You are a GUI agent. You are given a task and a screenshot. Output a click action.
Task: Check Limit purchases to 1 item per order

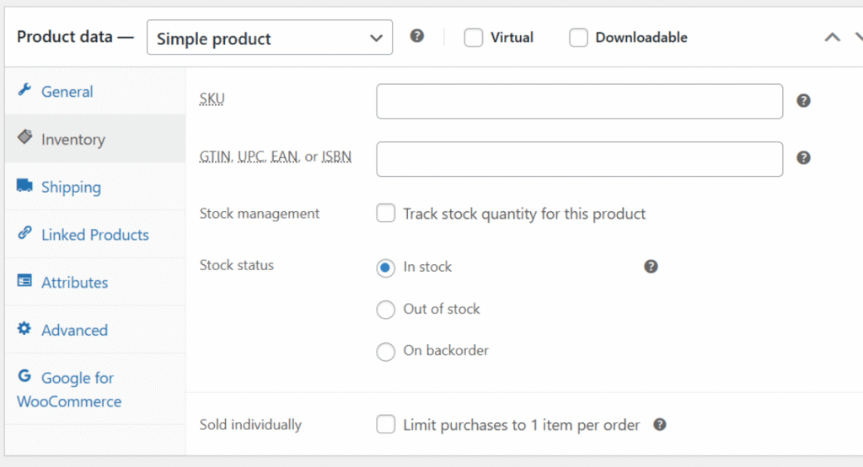click(386, 425)
